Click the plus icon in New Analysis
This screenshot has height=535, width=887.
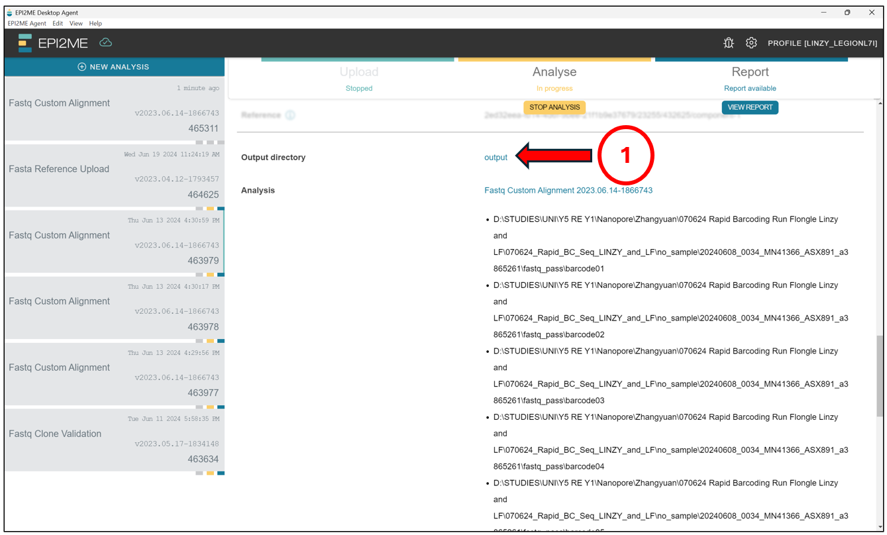82,67
